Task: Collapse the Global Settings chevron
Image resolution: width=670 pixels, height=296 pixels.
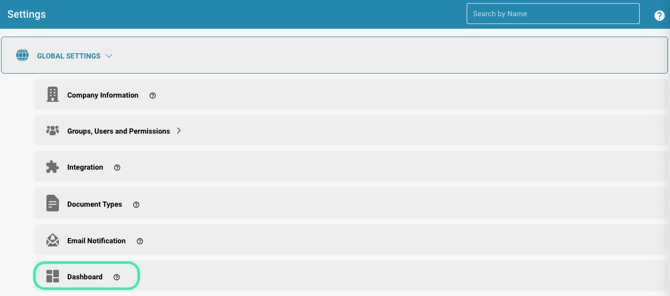Action: pos(109,56)
